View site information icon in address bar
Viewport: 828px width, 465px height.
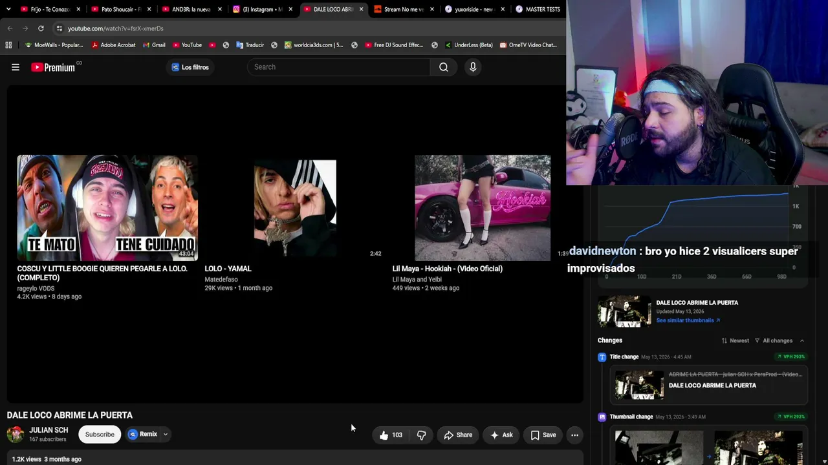click(x=59, y=28)
